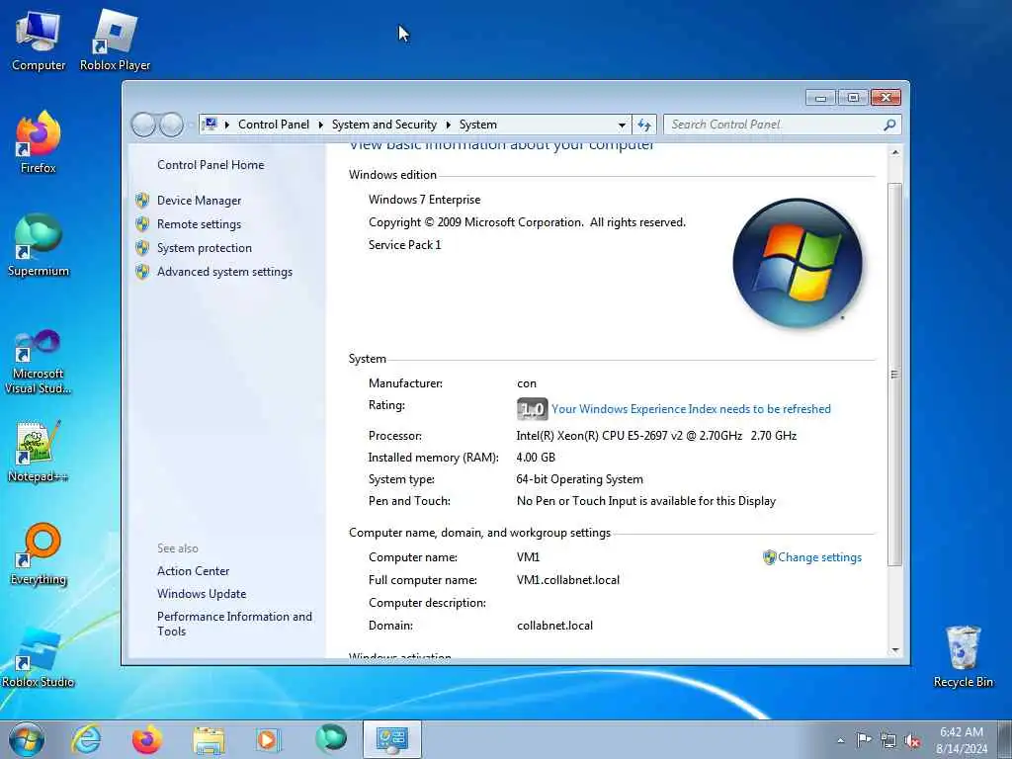Open Control Panel Home
The width and height of the screenshot is (1012, 759).
[211, 165]
